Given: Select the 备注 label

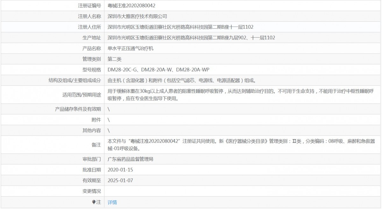Looking at the screenshot, I should pyautogui.click(x=96, y=145).
